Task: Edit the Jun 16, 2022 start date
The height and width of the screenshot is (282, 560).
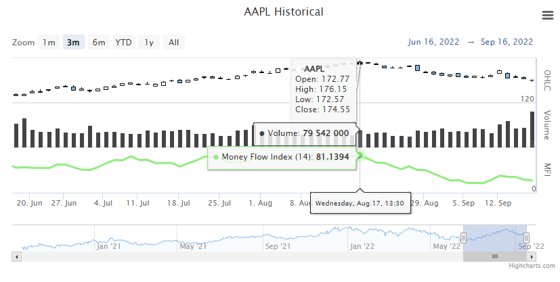Action: 435,42
